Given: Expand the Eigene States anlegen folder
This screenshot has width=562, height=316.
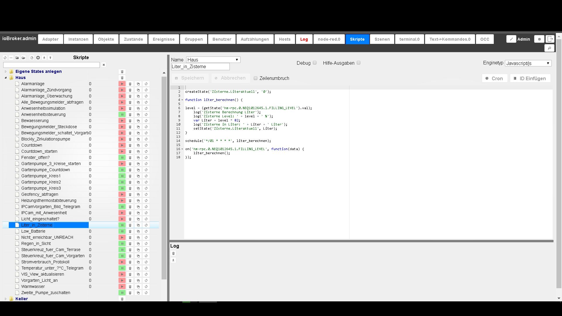Looking at the screenshot, I should click(x=6, y=72).
